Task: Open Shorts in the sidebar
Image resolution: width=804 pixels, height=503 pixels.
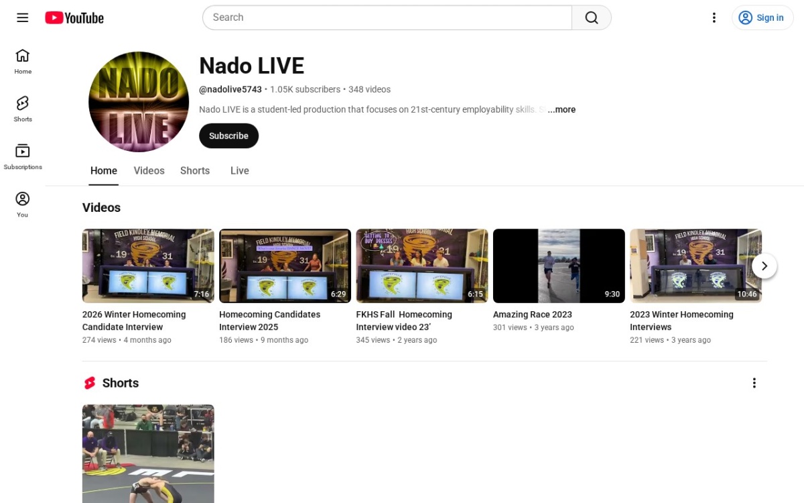Action: (x=23, y=109)
